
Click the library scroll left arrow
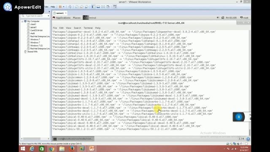pos(22,138)
